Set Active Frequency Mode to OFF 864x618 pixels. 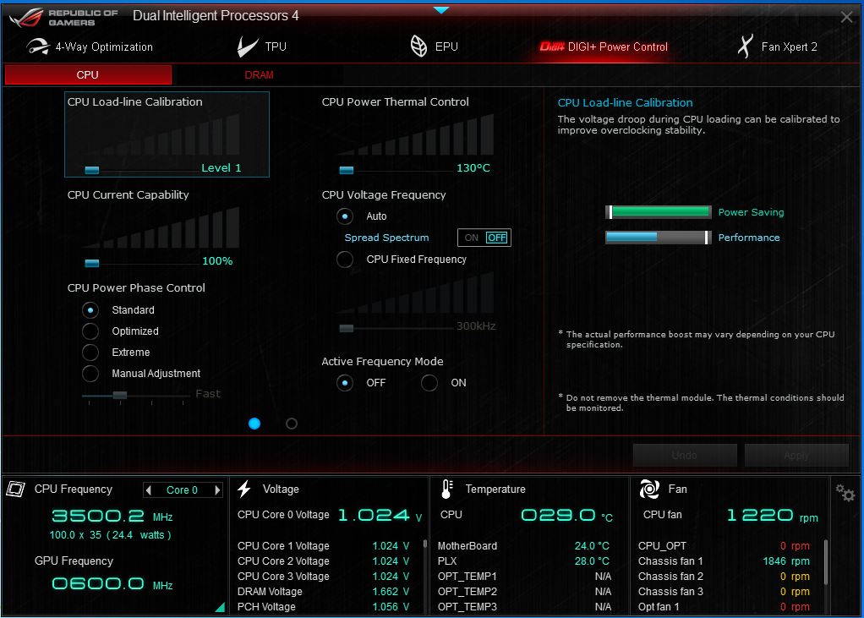[x=345, y=383]
